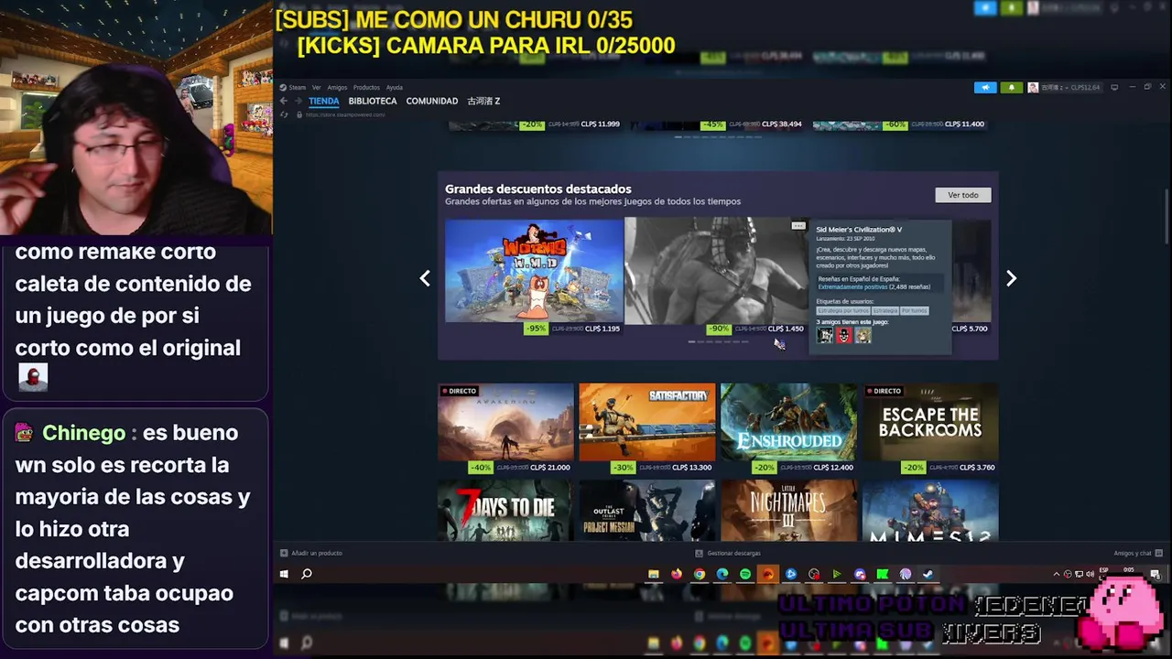Click the Steam back navigation arrow
1172x659 pixels.
point(284,101)
